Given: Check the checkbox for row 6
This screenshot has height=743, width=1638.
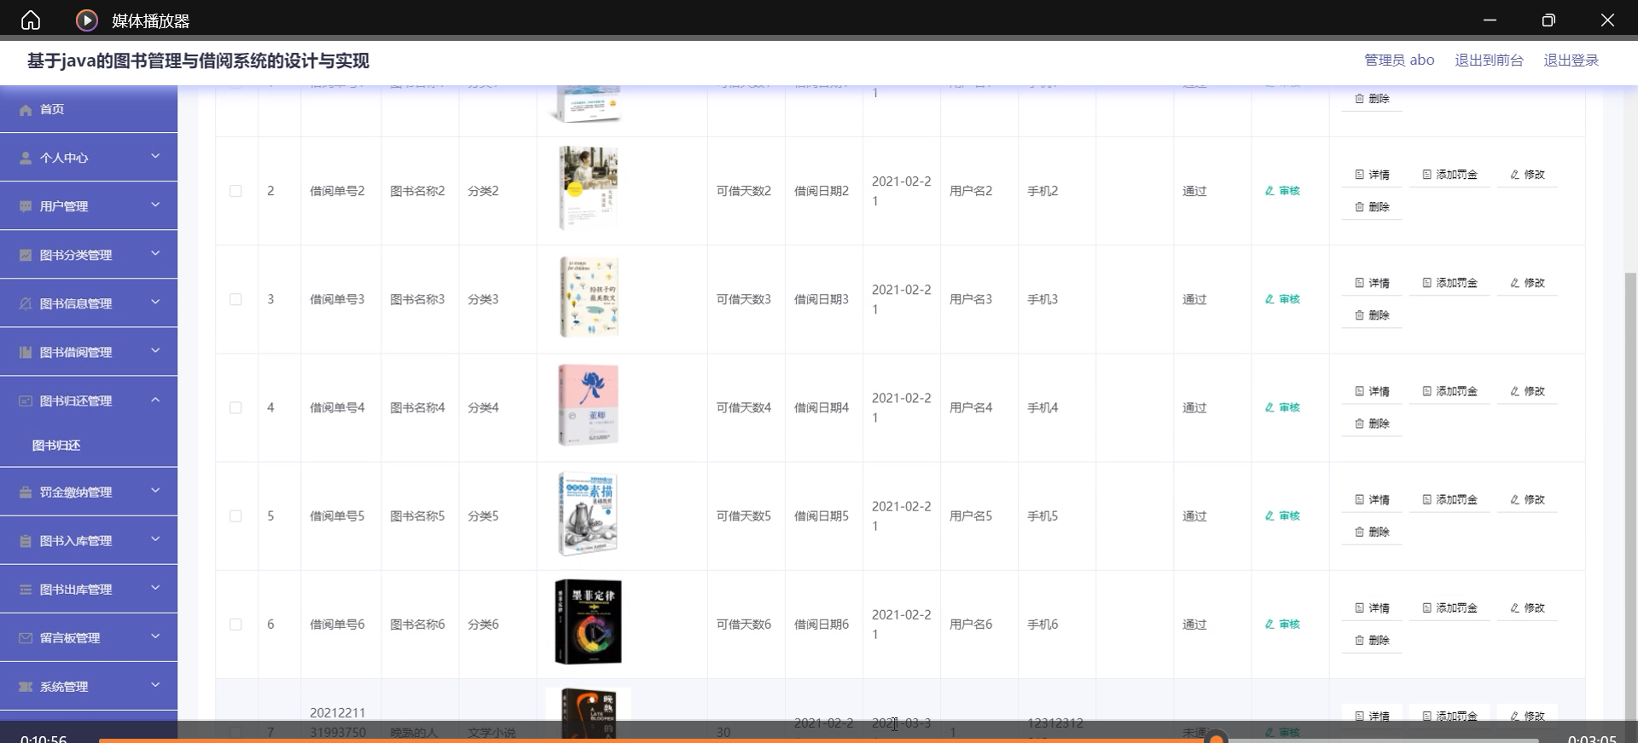Looking at the screenshot, I should [x=235, y=624].
